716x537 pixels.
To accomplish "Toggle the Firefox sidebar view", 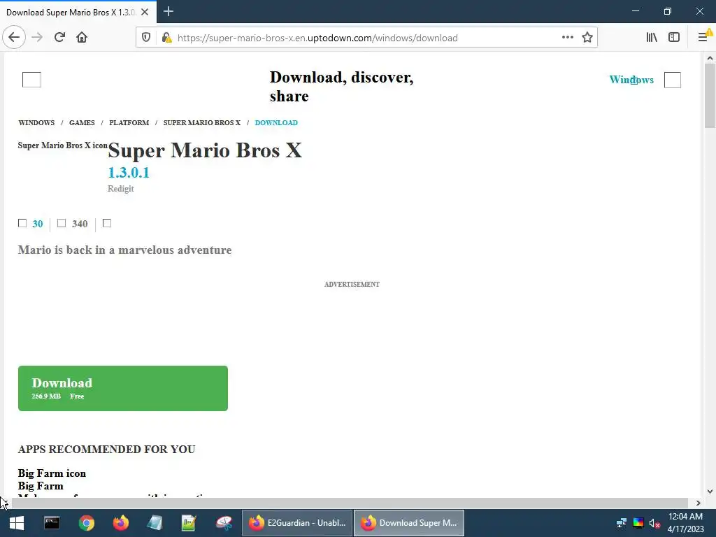I will click(674, 38).
